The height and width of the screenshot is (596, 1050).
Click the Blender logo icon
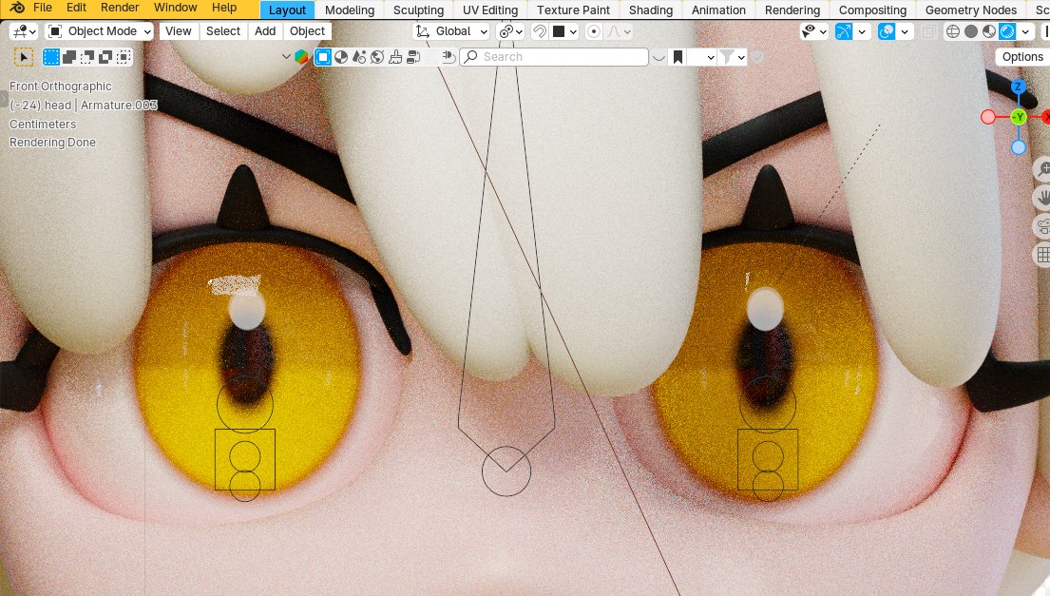[17, 8]
